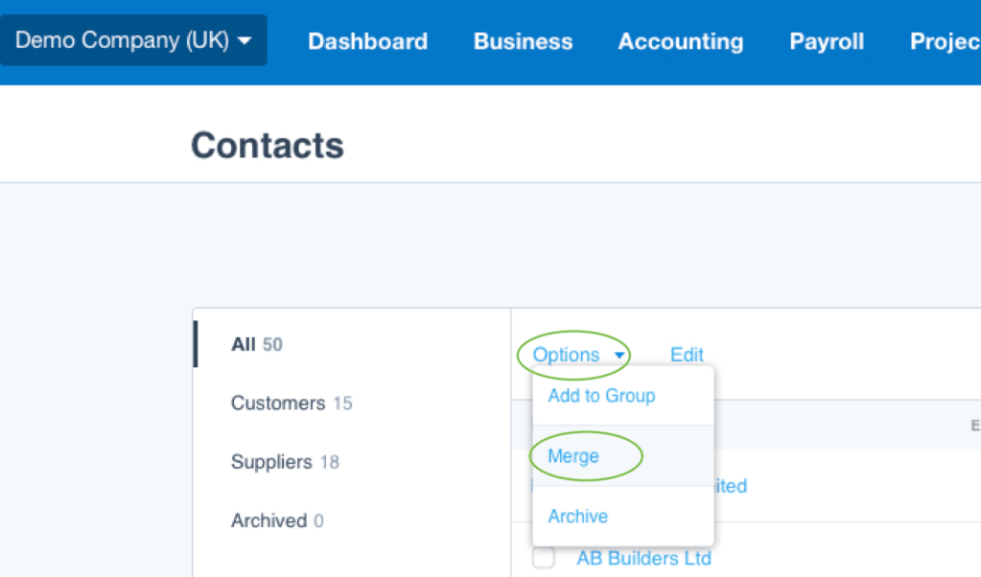Click the Edit link next to Options

(x=687, y=355)
